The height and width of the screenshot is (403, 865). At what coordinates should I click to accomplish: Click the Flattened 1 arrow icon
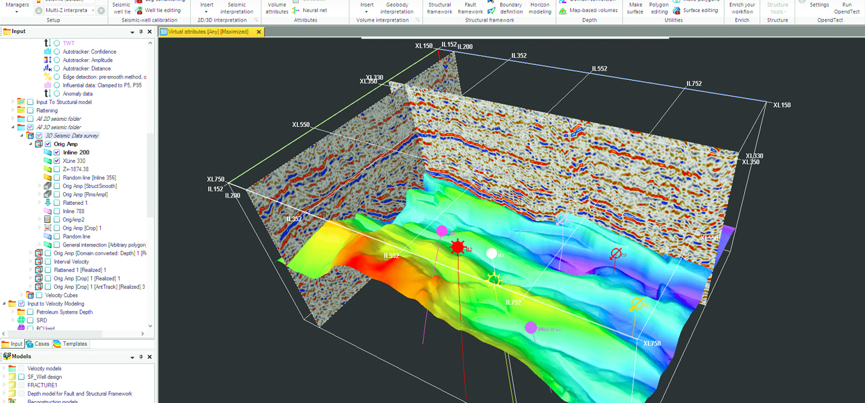pos(48,203)
